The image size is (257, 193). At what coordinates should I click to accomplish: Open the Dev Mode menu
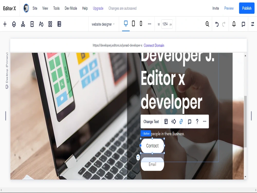(x=70, y=8)
